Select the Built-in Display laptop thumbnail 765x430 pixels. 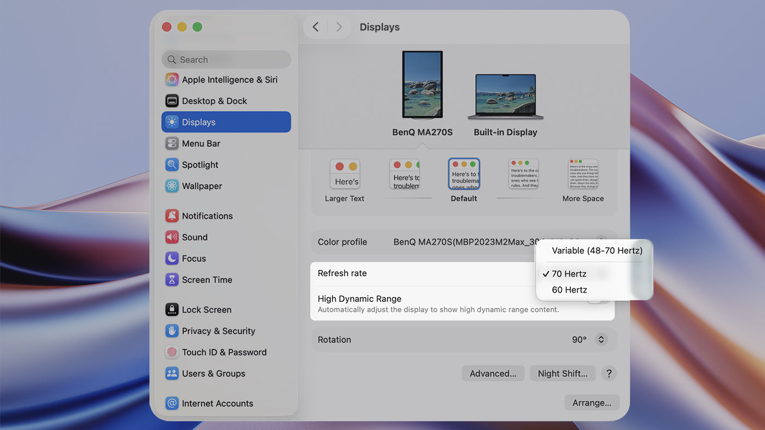point(505,97)
